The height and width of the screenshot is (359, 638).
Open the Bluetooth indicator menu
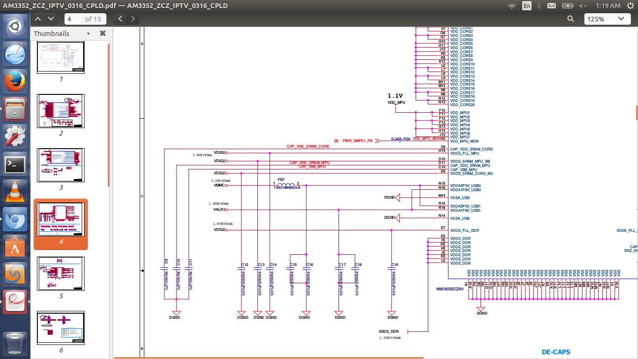coord(539,6)
